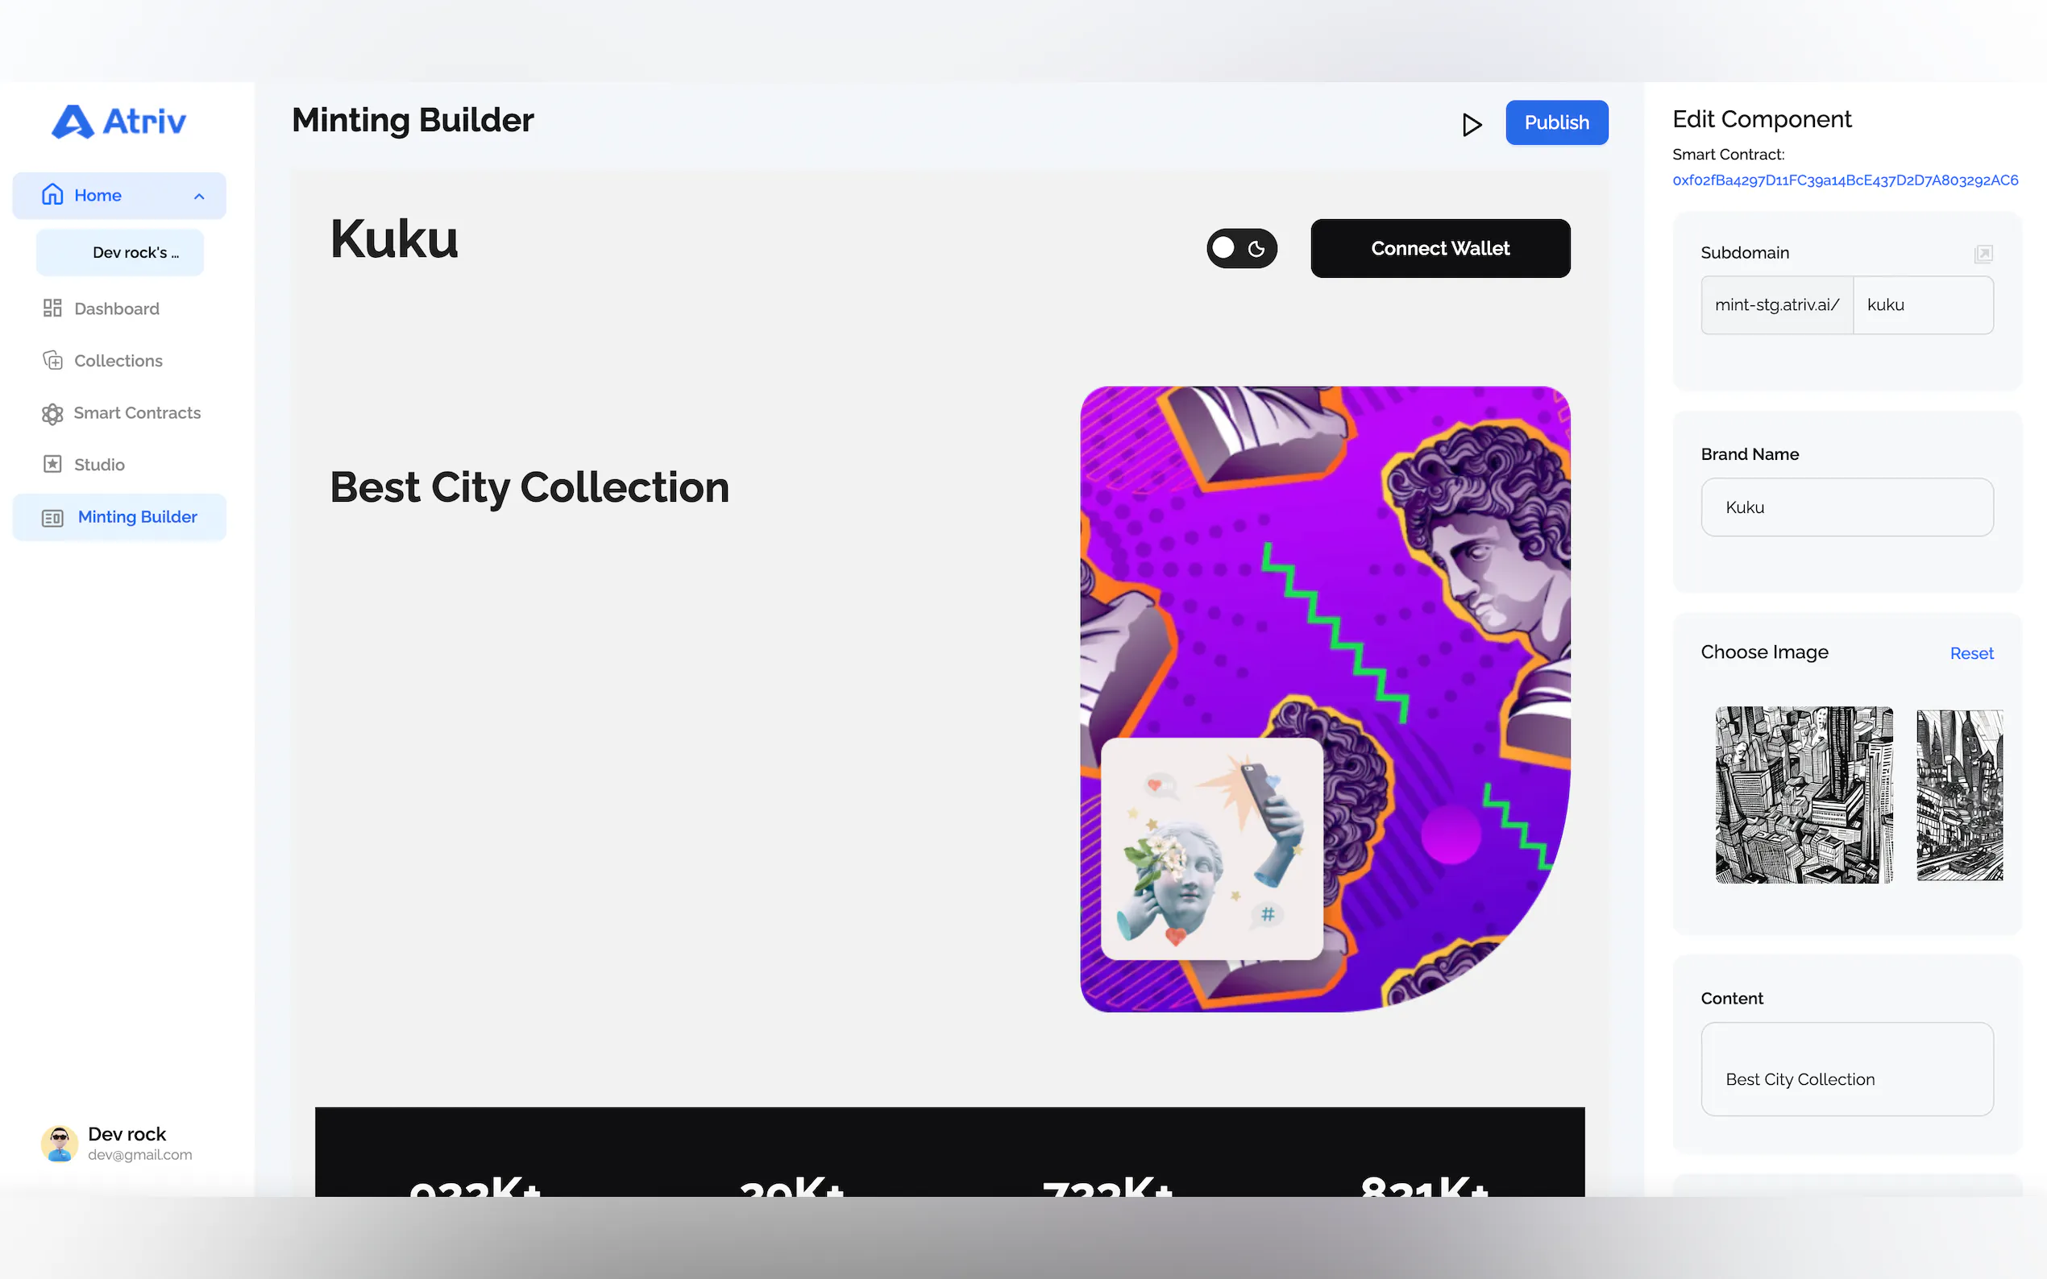Open the smart contract address link
The width and height of the screenshot is (2047, 1279).
(x=1845, y=180)
